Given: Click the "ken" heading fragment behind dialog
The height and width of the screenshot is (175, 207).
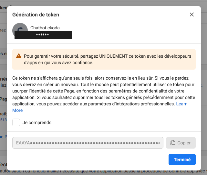Looking at the screenshot, I should [x=4, y=8].
